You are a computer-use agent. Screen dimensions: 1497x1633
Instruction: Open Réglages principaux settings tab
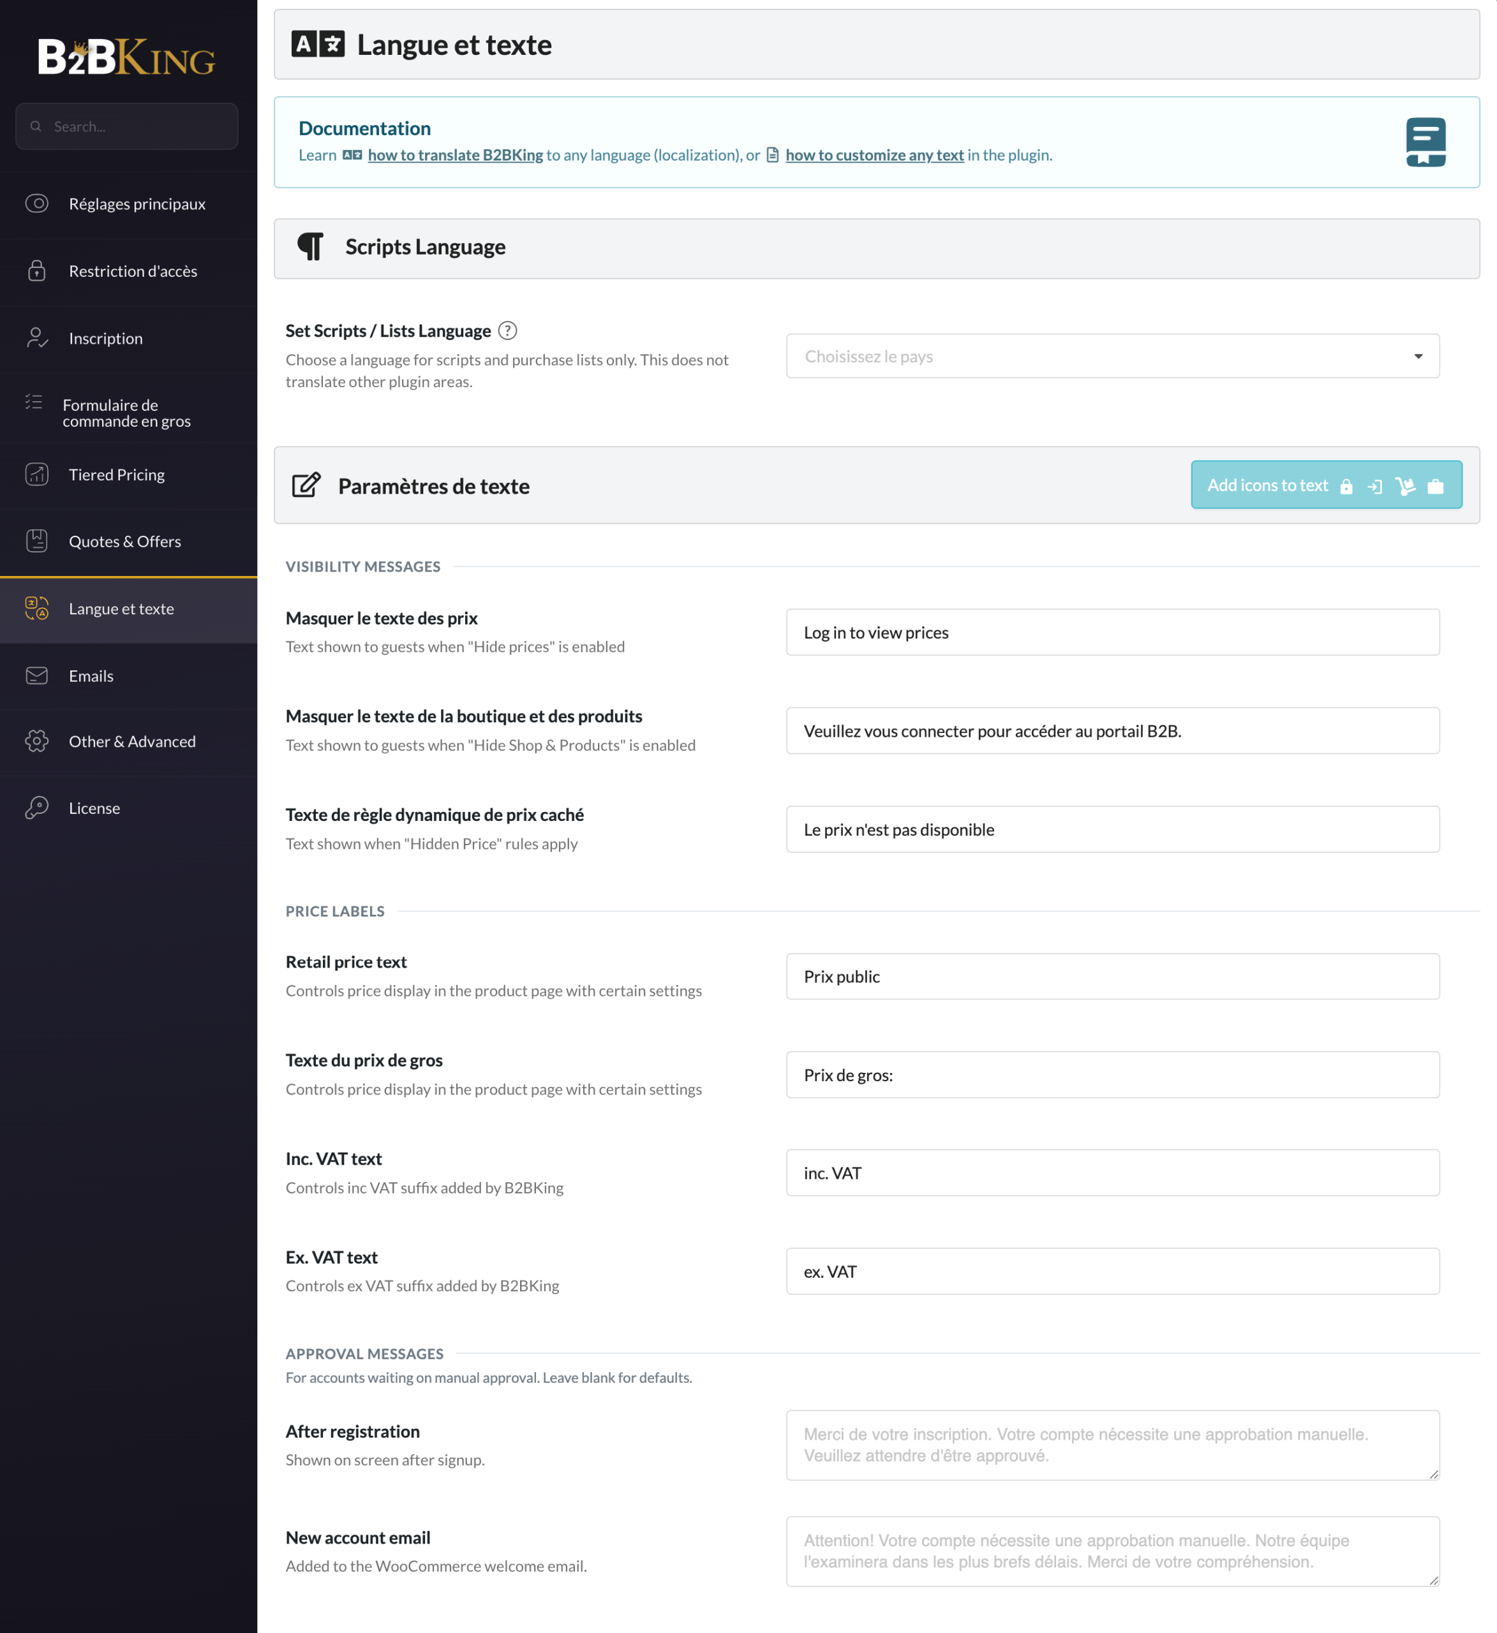pyautogui.click(x=128, y=204)
